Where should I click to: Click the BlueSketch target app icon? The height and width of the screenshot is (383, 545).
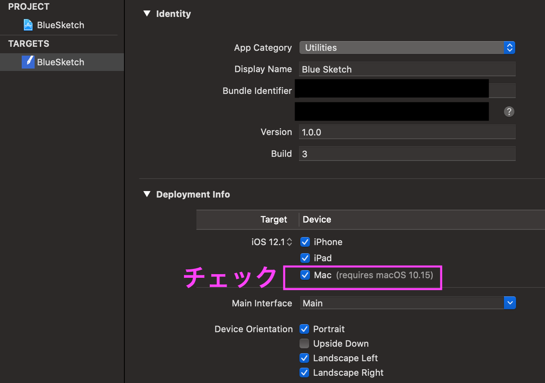coord(28,62)
